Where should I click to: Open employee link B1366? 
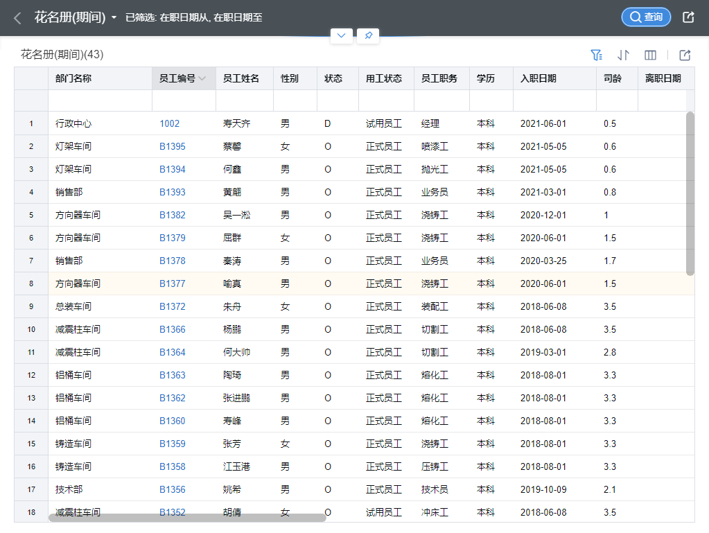pyautogui.click(x=173, y=329)
